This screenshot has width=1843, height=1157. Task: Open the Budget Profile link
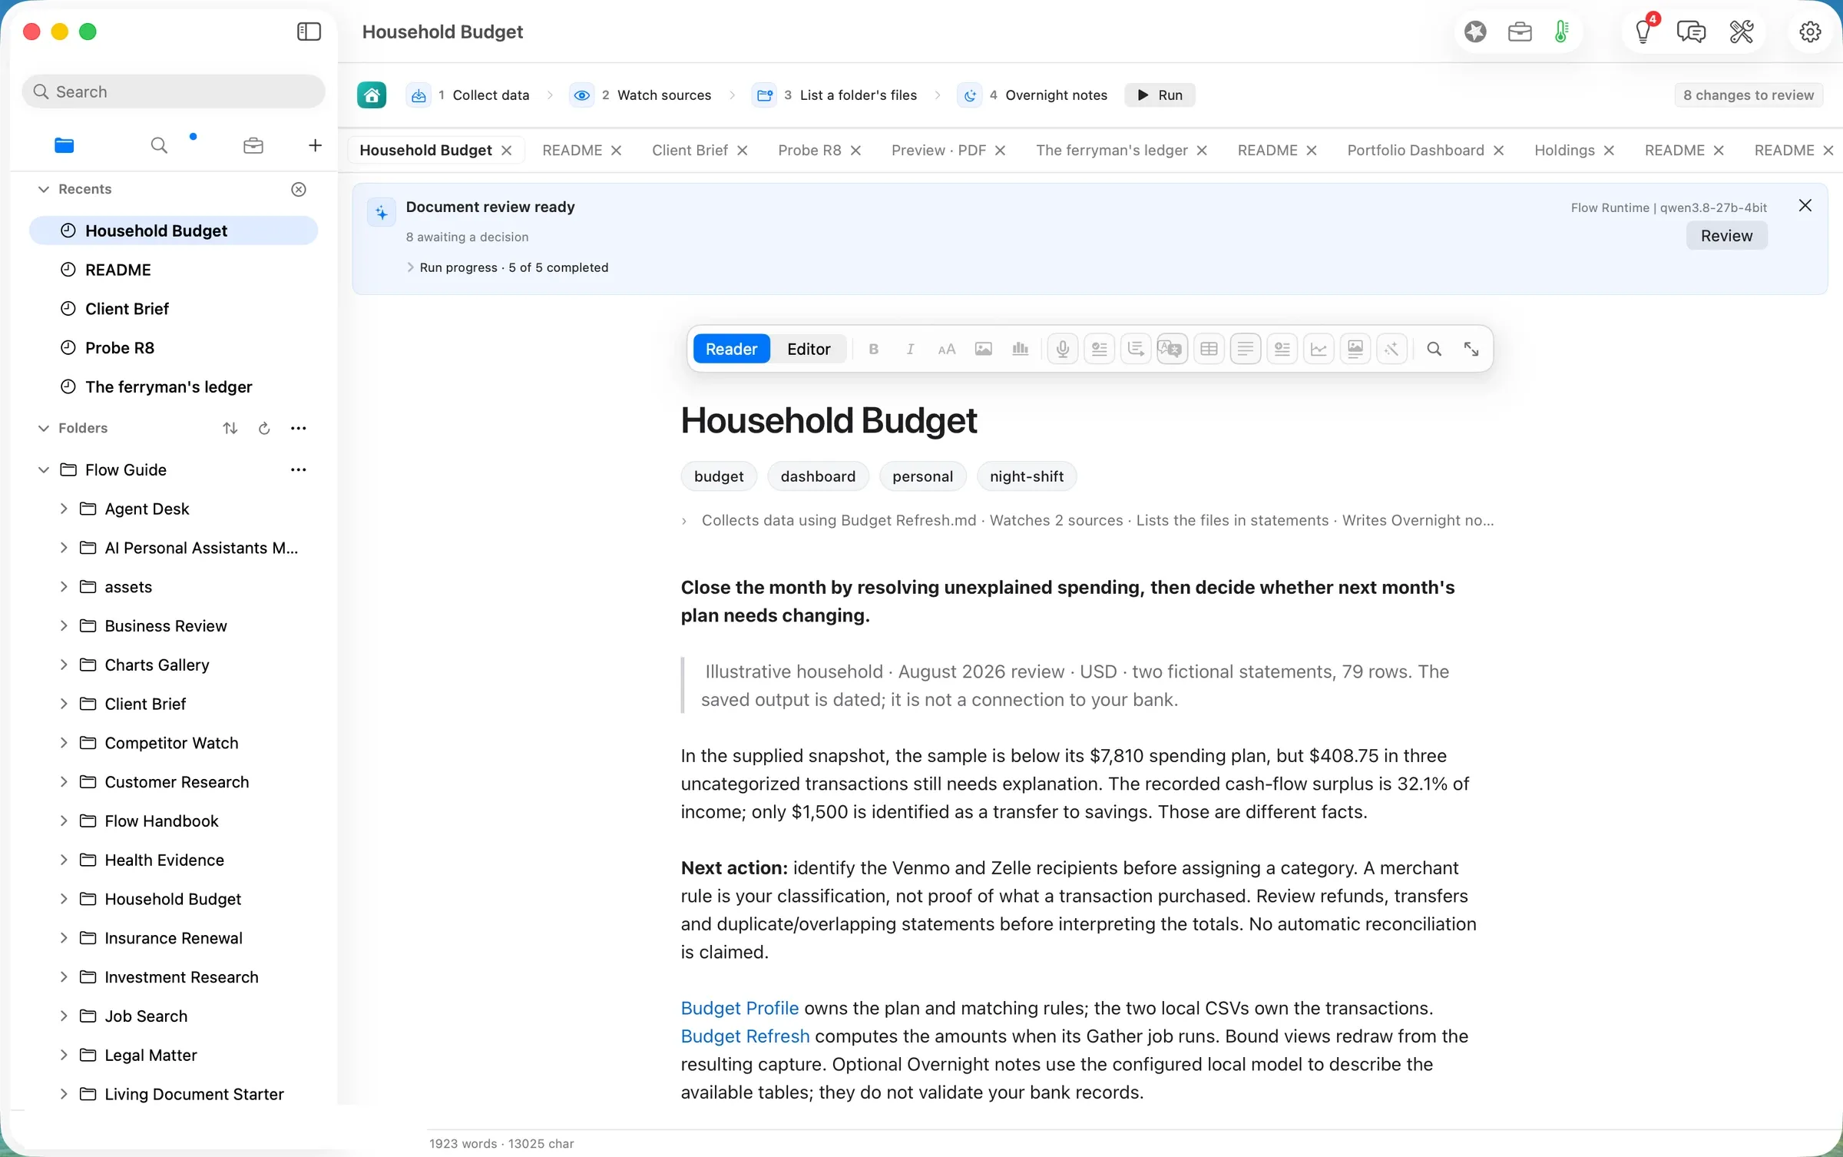[740, 1008]
